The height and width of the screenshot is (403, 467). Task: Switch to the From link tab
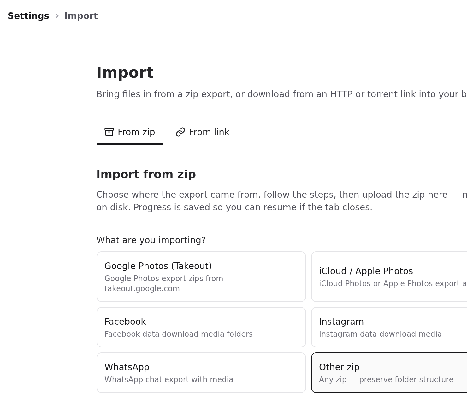(x=203, y=132)
